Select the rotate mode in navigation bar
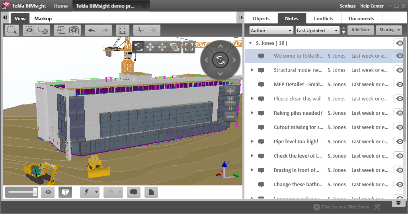The image size is (408, 214). [x=139, y=47]
